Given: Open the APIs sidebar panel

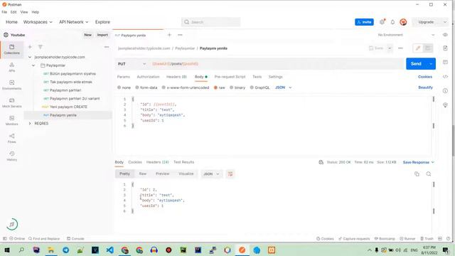Looking at the screenshot, I should point(11,67).
